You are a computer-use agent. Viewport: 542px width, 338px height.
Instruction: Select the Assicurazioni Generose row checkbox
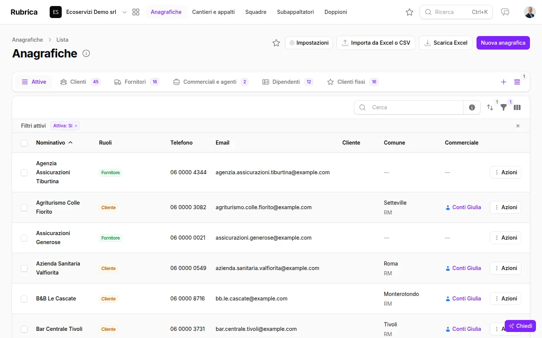coord(24,238)
